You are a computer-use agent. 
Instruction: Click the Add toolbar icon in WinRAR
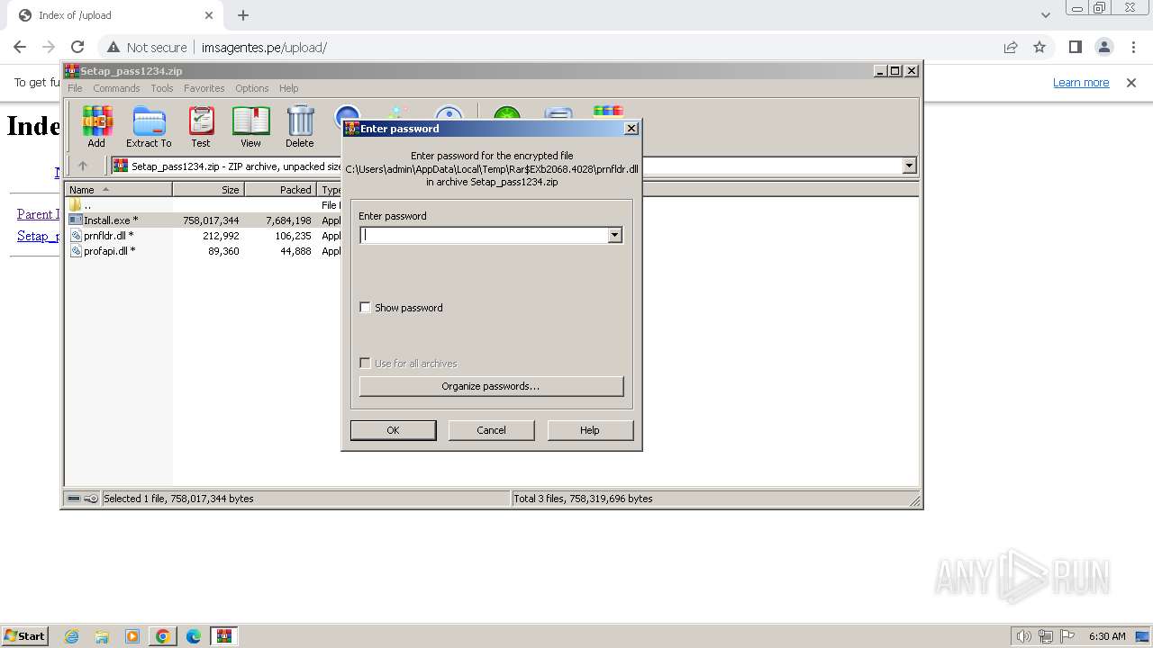click(x=96, y=126)
